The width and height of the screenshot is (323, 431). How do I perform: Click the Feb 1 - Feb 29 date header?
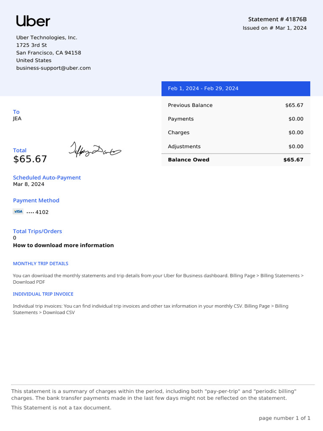click(x=203, y=88)
